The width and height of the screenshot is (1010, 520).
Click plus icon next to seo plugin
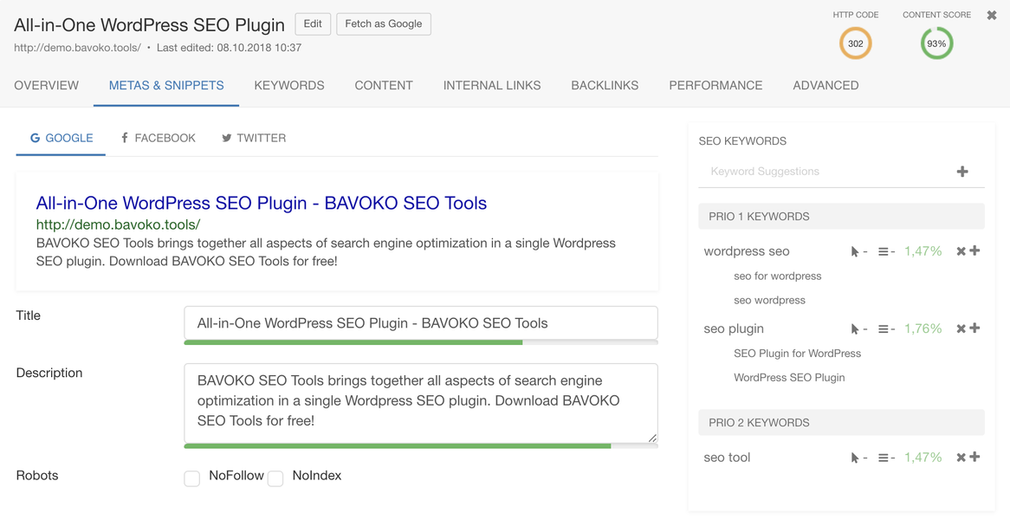974,328
